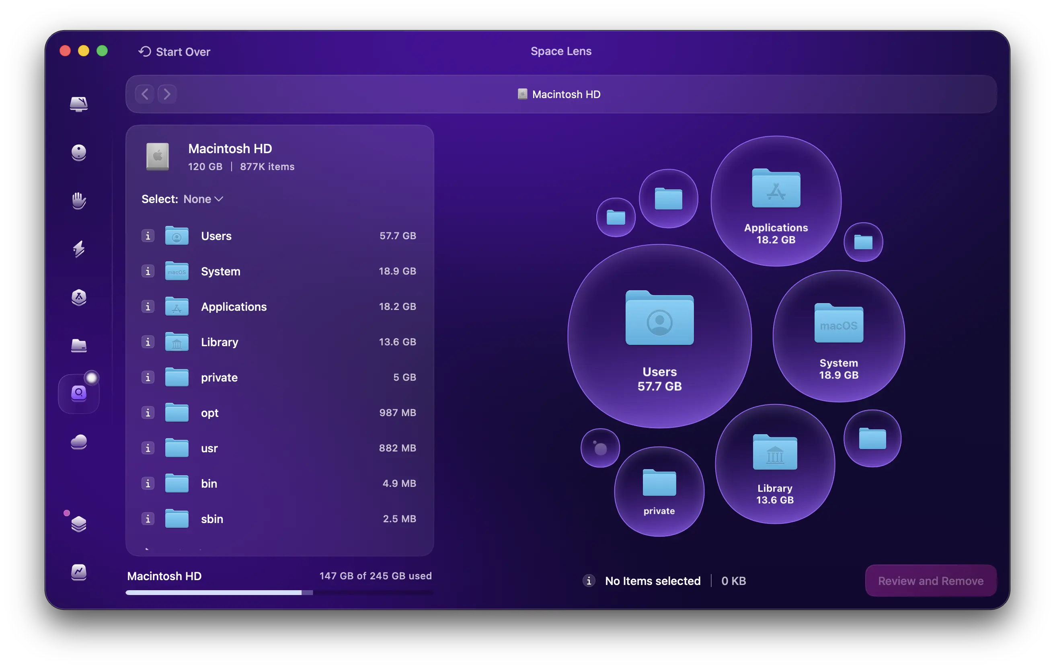The width and height of the screenshot is (1055, 669).
Task: Click the '877K items' count text
Action: [x=267, y=166]
